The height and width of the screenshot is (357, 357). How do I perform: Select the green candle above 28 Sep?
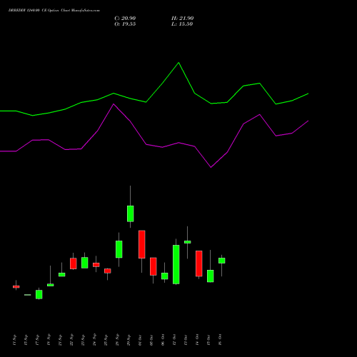coord(119,249)
